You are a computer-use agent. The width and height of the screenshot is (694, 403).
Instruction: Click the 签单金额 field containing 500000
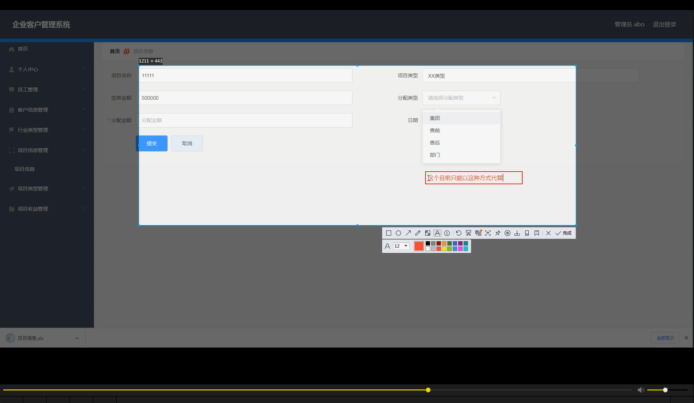[x=245, y=98]
